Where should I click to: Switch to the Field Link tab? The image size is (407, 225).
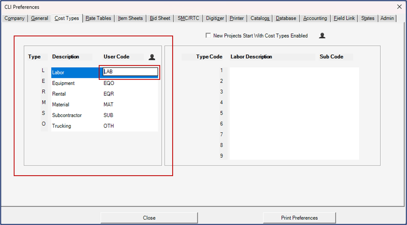344,18
